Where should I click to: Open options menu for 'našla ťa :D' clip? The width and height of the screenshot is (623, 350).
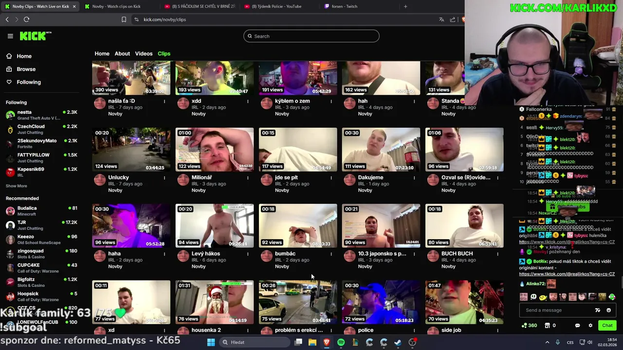[x=165, y=101]
